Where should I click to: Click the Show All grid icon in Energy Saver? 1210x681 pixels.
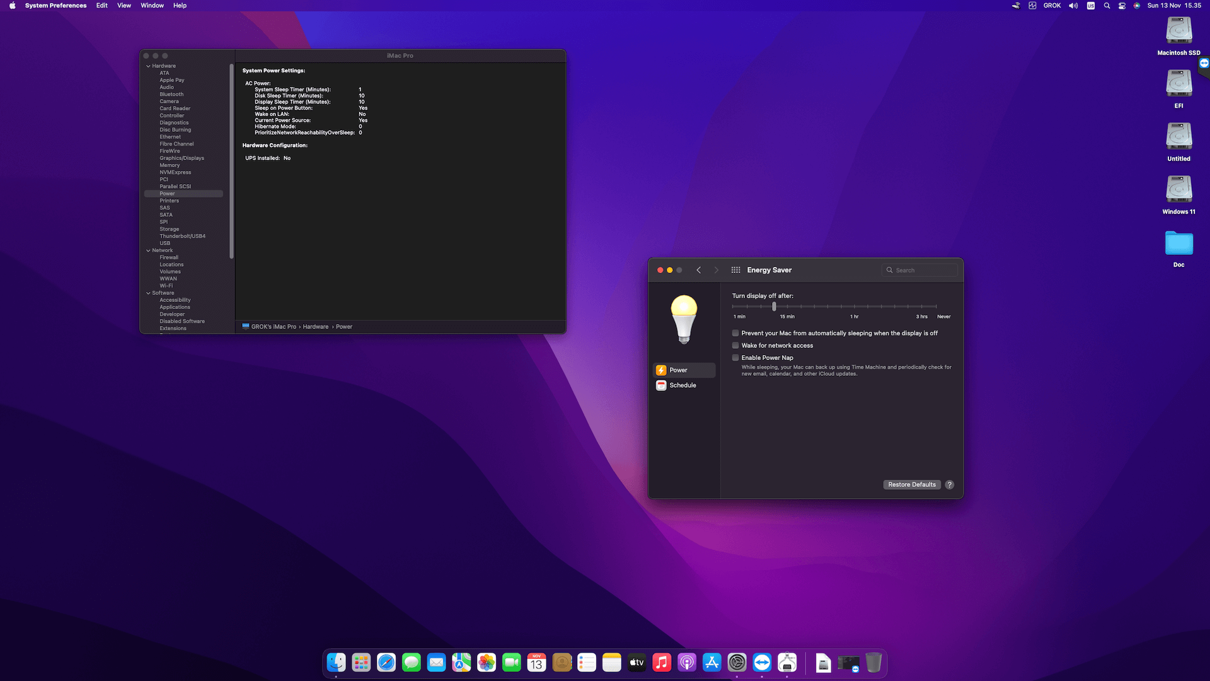(x=735, y=269)
